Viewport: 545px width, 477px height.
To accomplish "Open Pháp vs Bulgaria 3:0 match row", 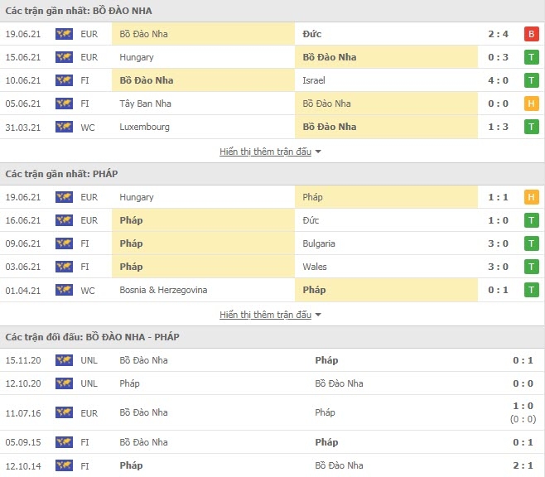I will pyautogui.click(x=272, y=243).
